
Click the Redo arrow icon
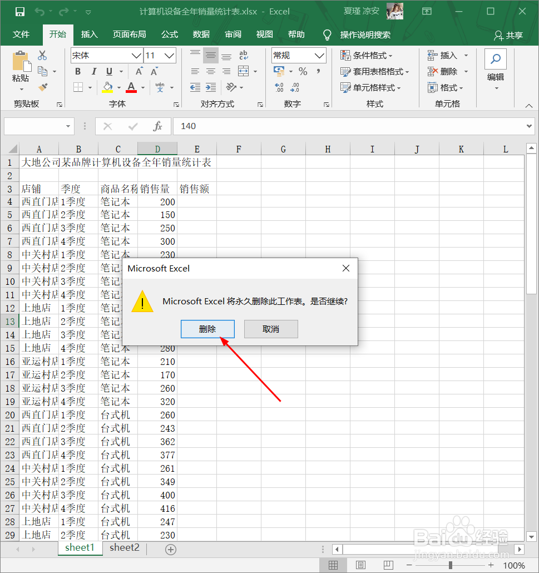(x=63, y=12)
